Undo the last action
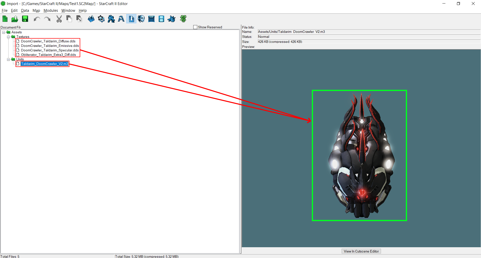 37,19
